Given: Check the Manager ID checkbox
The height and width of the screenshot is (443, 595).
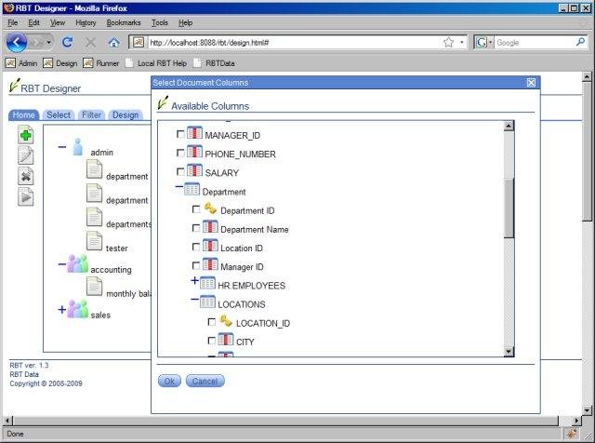Looking at the screenshot, I should click(196, 265).
